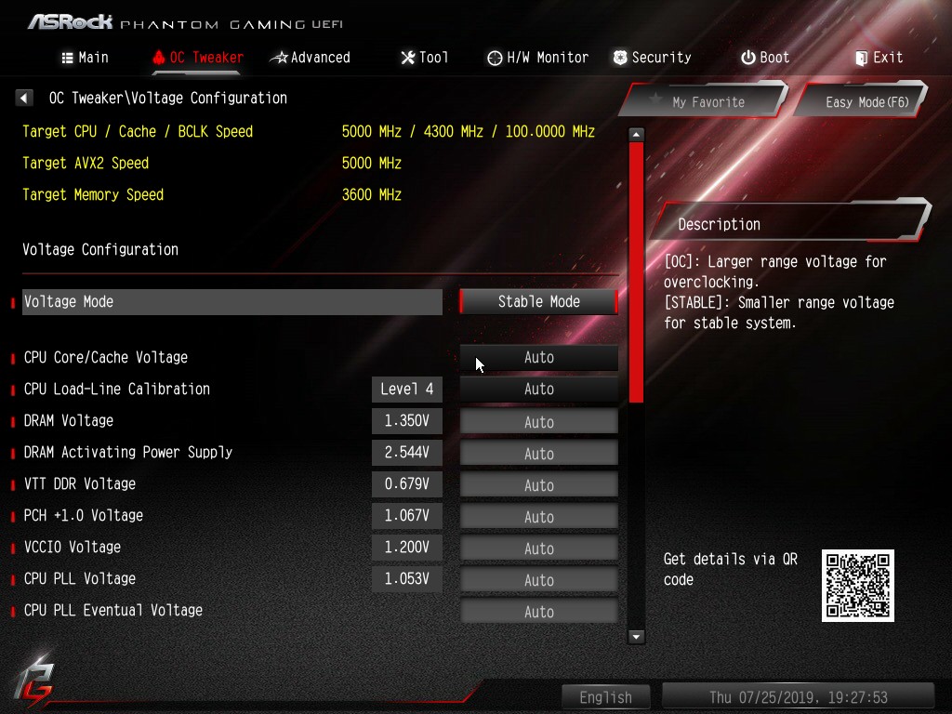Switch to the Advanced tab
Image resolution: width=952 pixels, height=714 pixels.
point(311,58)
